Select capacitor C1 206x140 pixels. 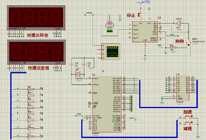72,64
